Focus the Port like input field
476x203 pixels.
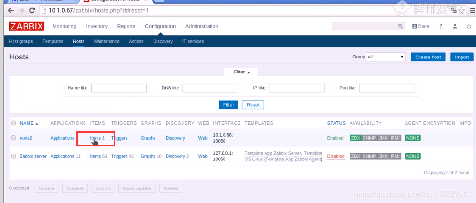tap(387, 88)
